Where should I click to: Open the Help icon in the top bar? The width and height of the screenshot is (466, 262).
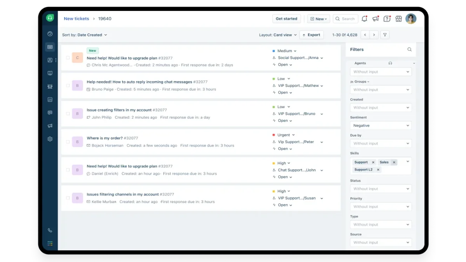[x=387, y=18]
